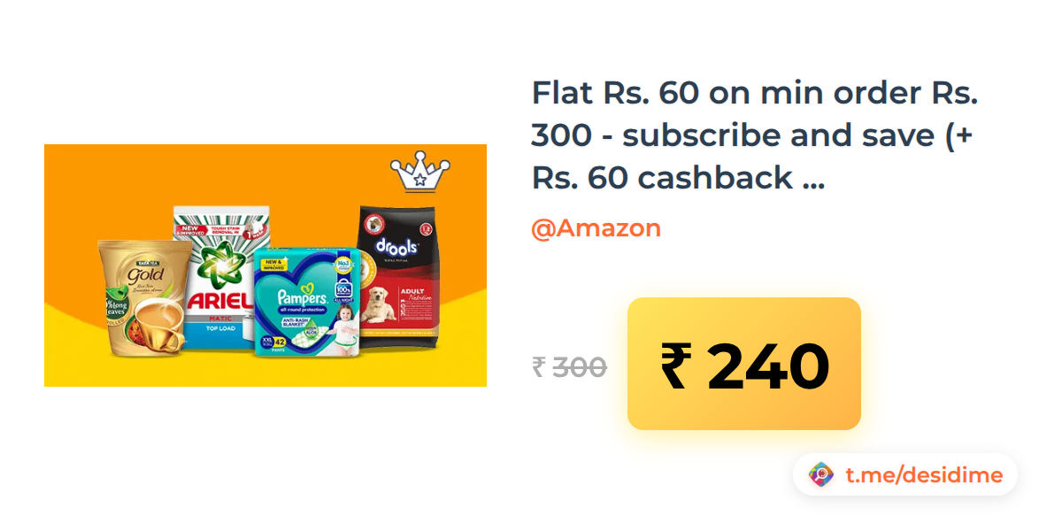Select the Pampers diaper pack
Screen dimensions: 1062x531
click(307, 302)
